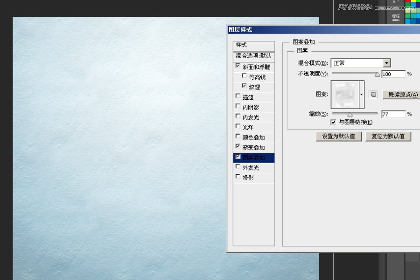The height and width of the screenshot is (280, 420).
Task: Enable the 外发光 checkbox
Action: 238,166
